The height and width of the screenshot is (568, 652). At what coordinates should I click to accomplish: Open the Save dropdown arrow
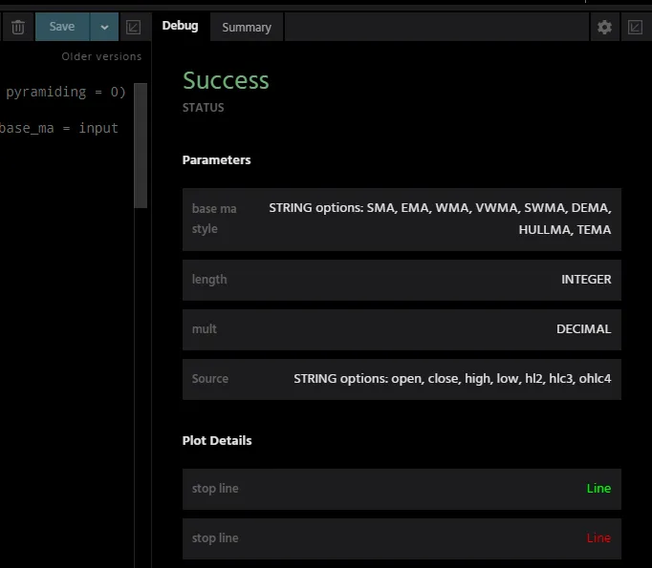(104, 27)
